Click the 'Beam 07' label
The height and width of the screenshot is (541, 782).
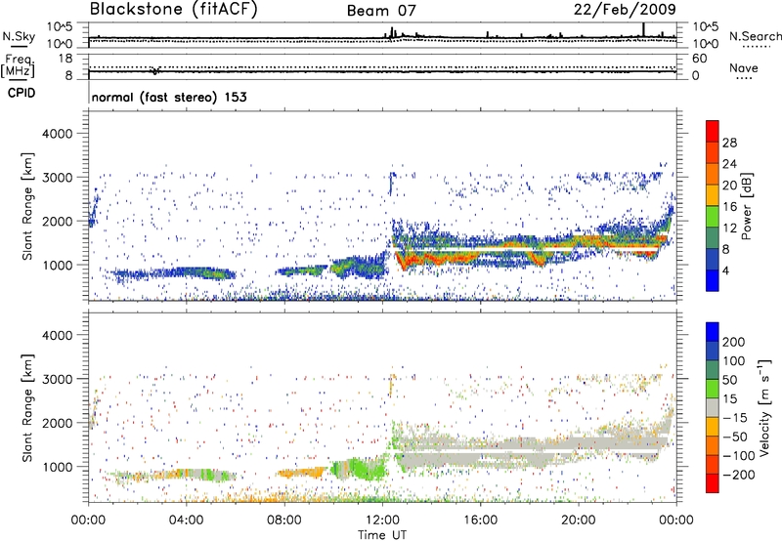pos(381,11)
